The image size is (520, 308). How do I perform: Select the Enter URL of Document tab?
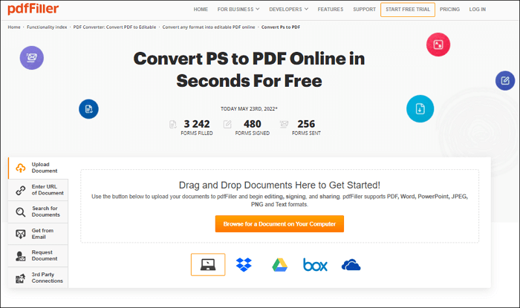(x=38, y=190)
